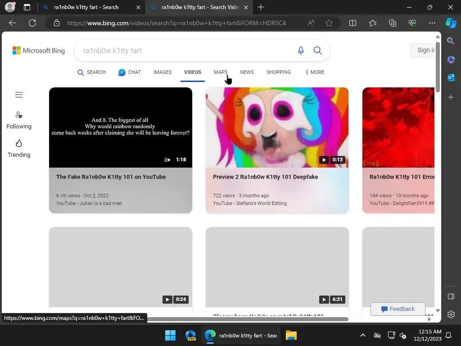The image size is (461, 346).
Task: Click the vertical page scrollbar
Action: 438,67
